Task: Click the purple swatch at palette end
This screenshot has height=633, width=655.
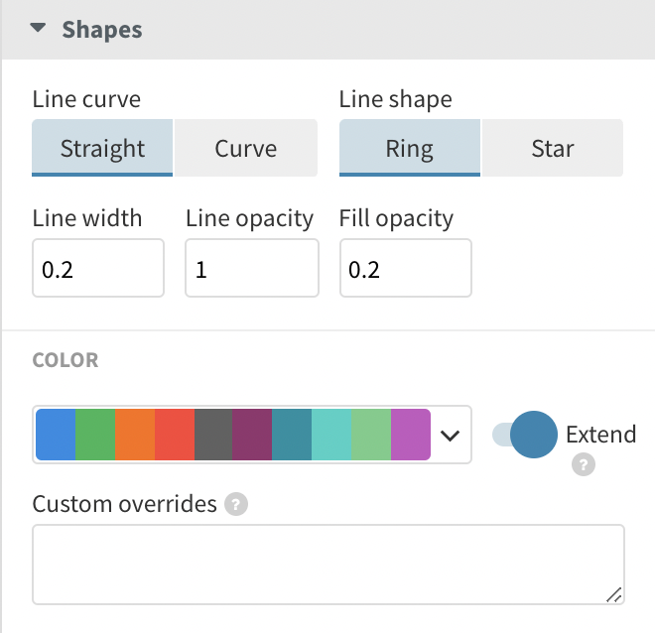Action: [x=411, y=435]
